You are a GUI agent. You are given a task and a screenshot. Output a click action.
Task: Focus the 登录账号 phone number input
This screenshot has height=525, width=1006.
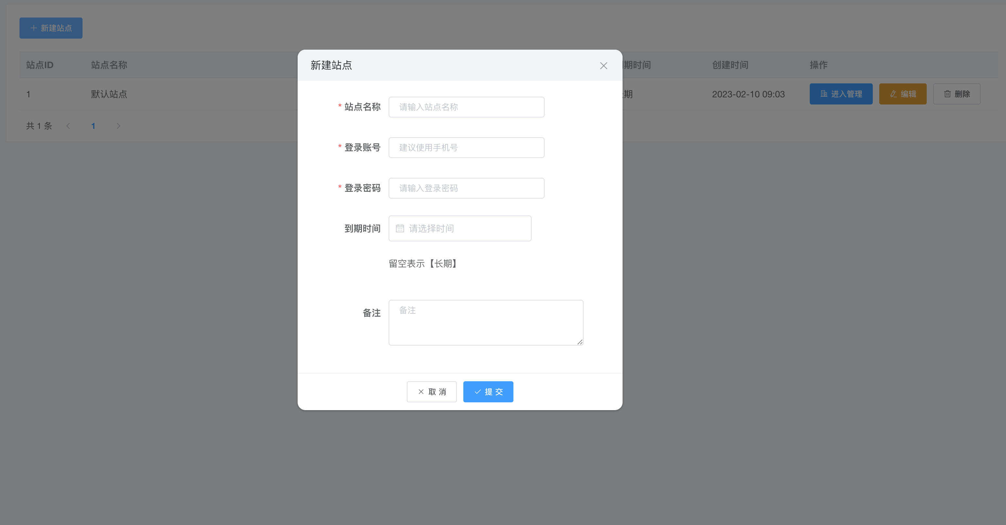466,147
